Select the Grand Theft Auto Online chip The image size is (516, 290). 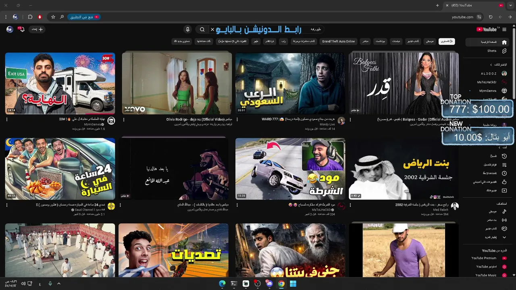tap(339, 41)
